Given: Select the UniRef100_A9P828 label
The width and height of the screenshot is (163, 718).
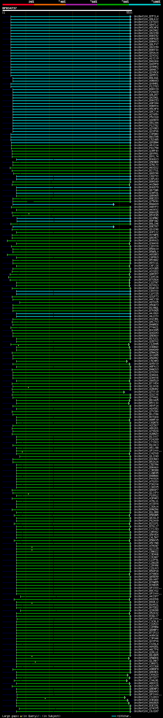Looking at the screenshot, I should click(x=146, y=39).
